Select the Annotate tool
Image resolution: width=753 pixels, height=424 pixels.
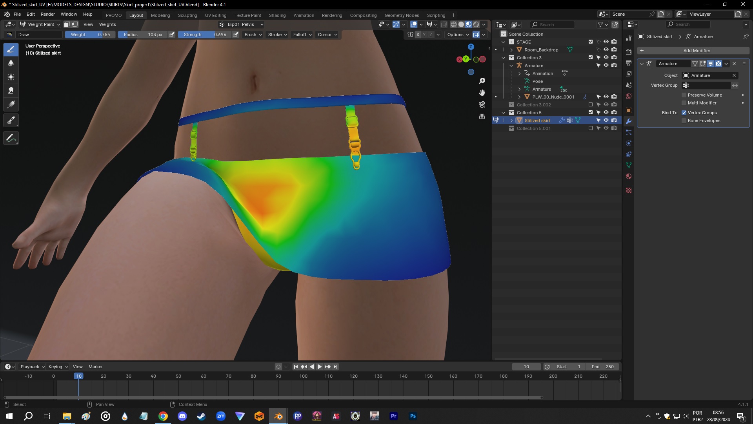[x=11, y=138]
